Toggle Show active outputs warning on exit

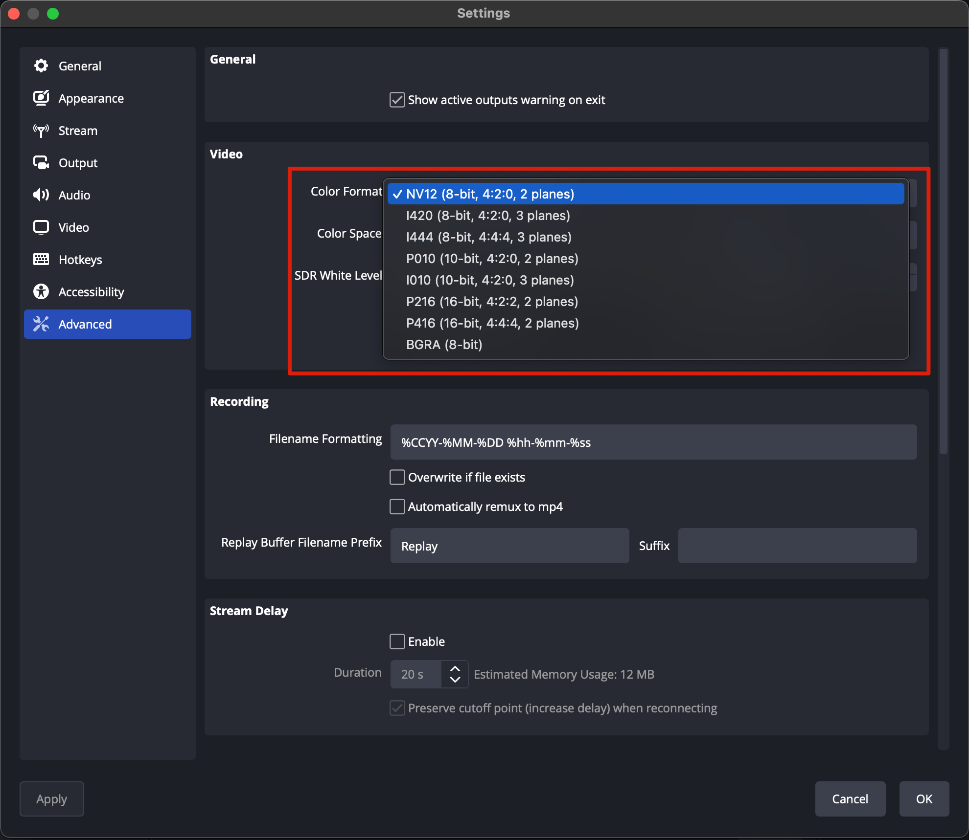[x=397, y=100]
